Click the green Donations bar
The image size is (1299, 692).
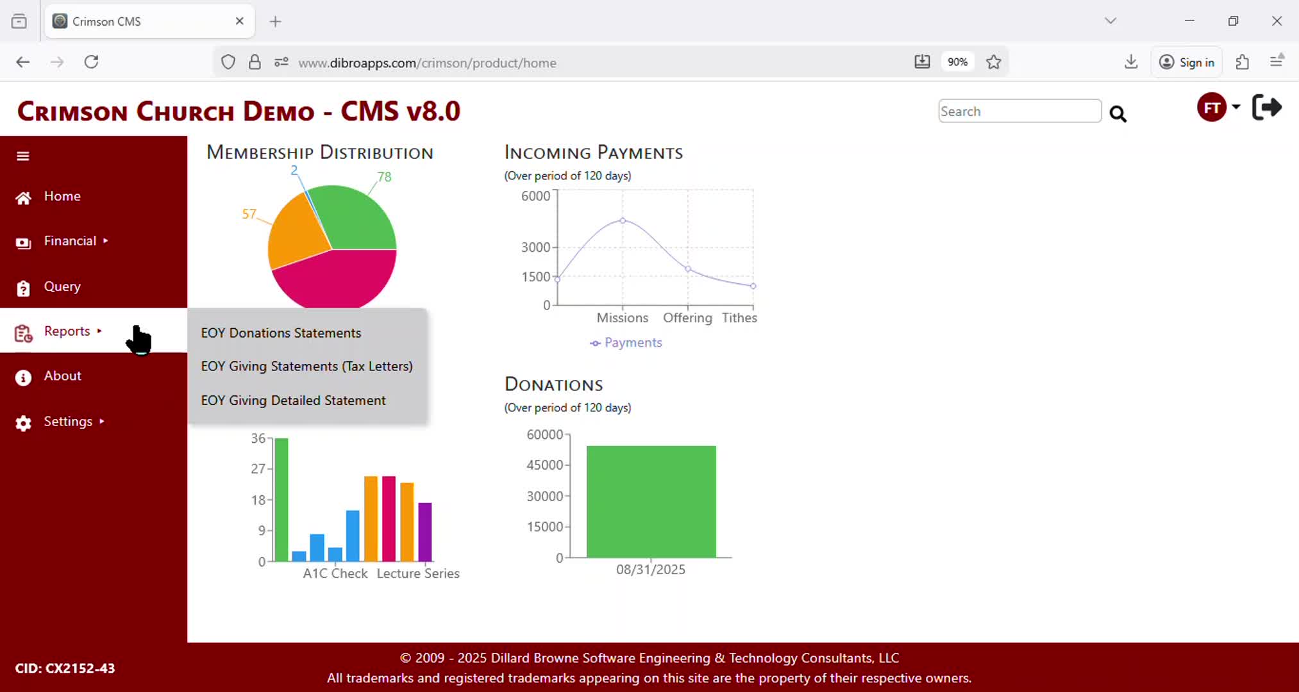coord(651,501)
